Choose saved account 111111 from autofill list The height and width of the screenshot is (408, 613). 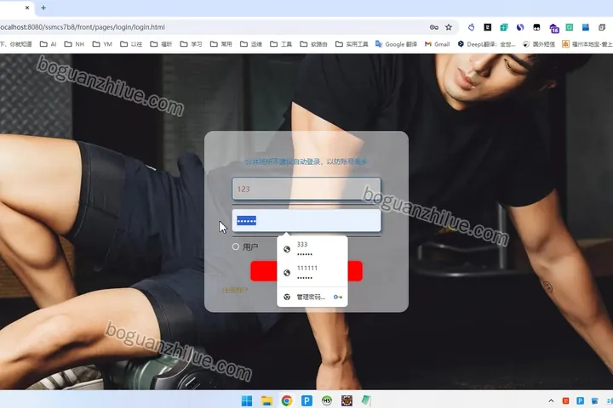(x=312, y=273)
